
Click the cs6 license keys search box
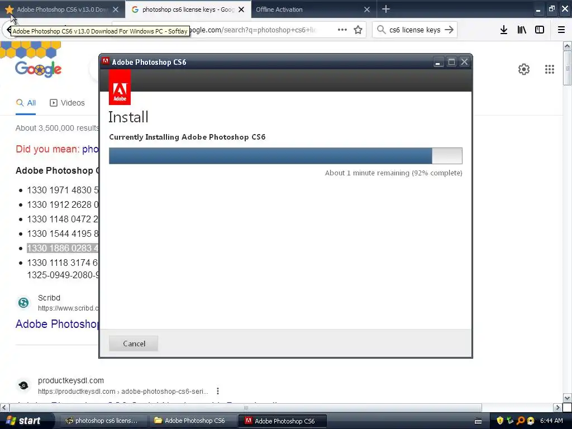[415, 30]
